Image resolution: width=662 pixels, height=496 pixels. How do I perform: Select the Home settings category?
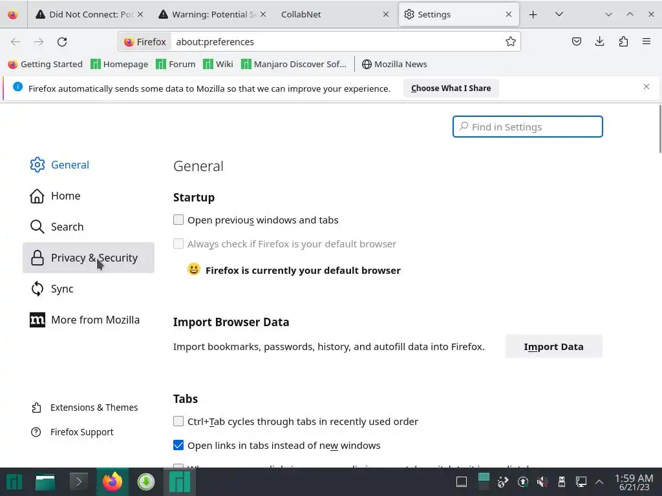88,196
